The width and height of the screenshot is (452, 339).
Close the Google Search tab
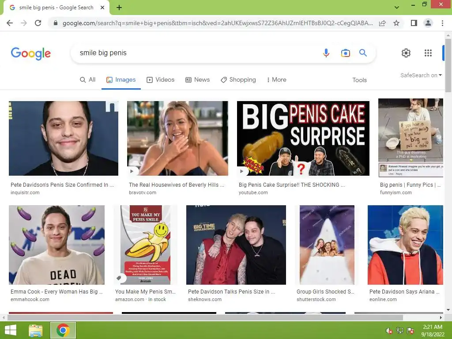click(x=102, y=8)
